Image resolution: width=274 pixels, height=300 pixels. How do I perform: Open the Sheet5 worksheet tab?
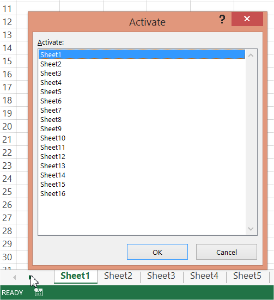pos(247,275)
